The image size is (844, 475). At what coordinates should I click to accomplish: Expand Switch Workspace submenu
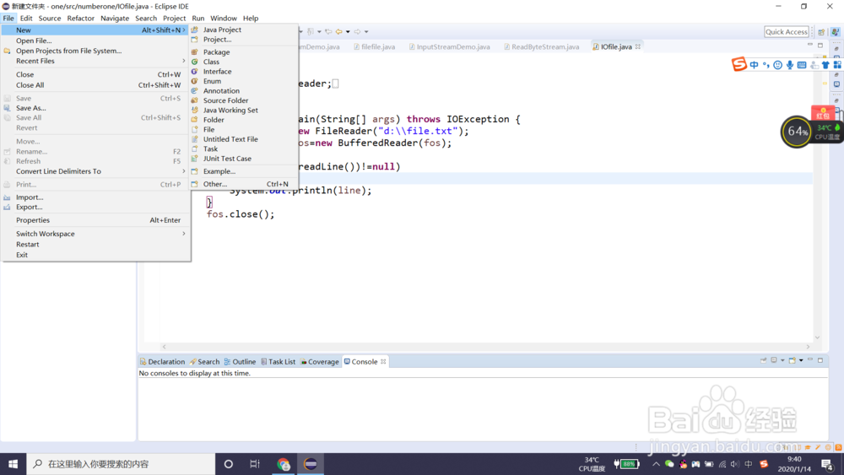coord(96,234)
